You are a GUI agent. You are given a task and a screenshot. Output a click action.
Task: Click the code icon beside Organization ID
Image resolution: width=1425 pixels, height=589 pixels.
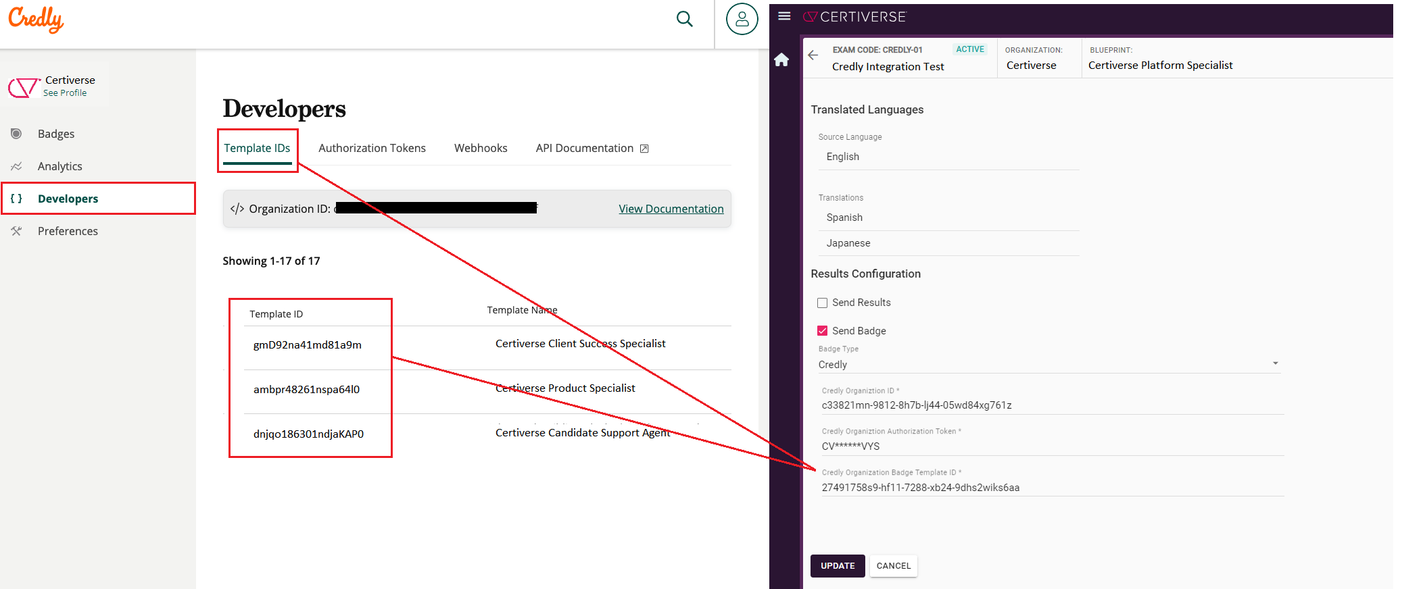click(x=237, y=209)
